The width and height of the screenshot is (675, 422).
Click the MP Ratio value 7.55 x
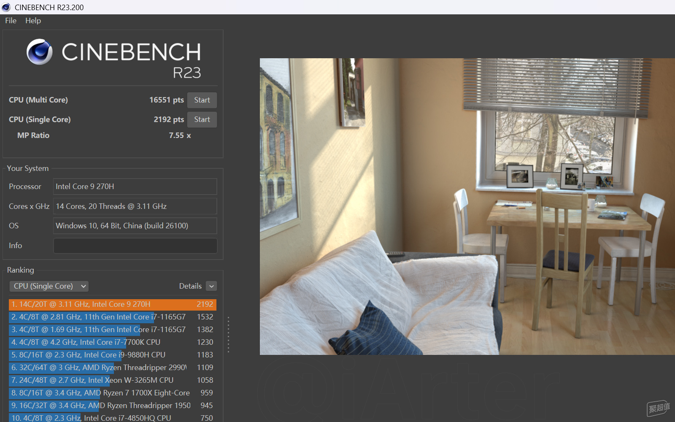coord(180,135)
